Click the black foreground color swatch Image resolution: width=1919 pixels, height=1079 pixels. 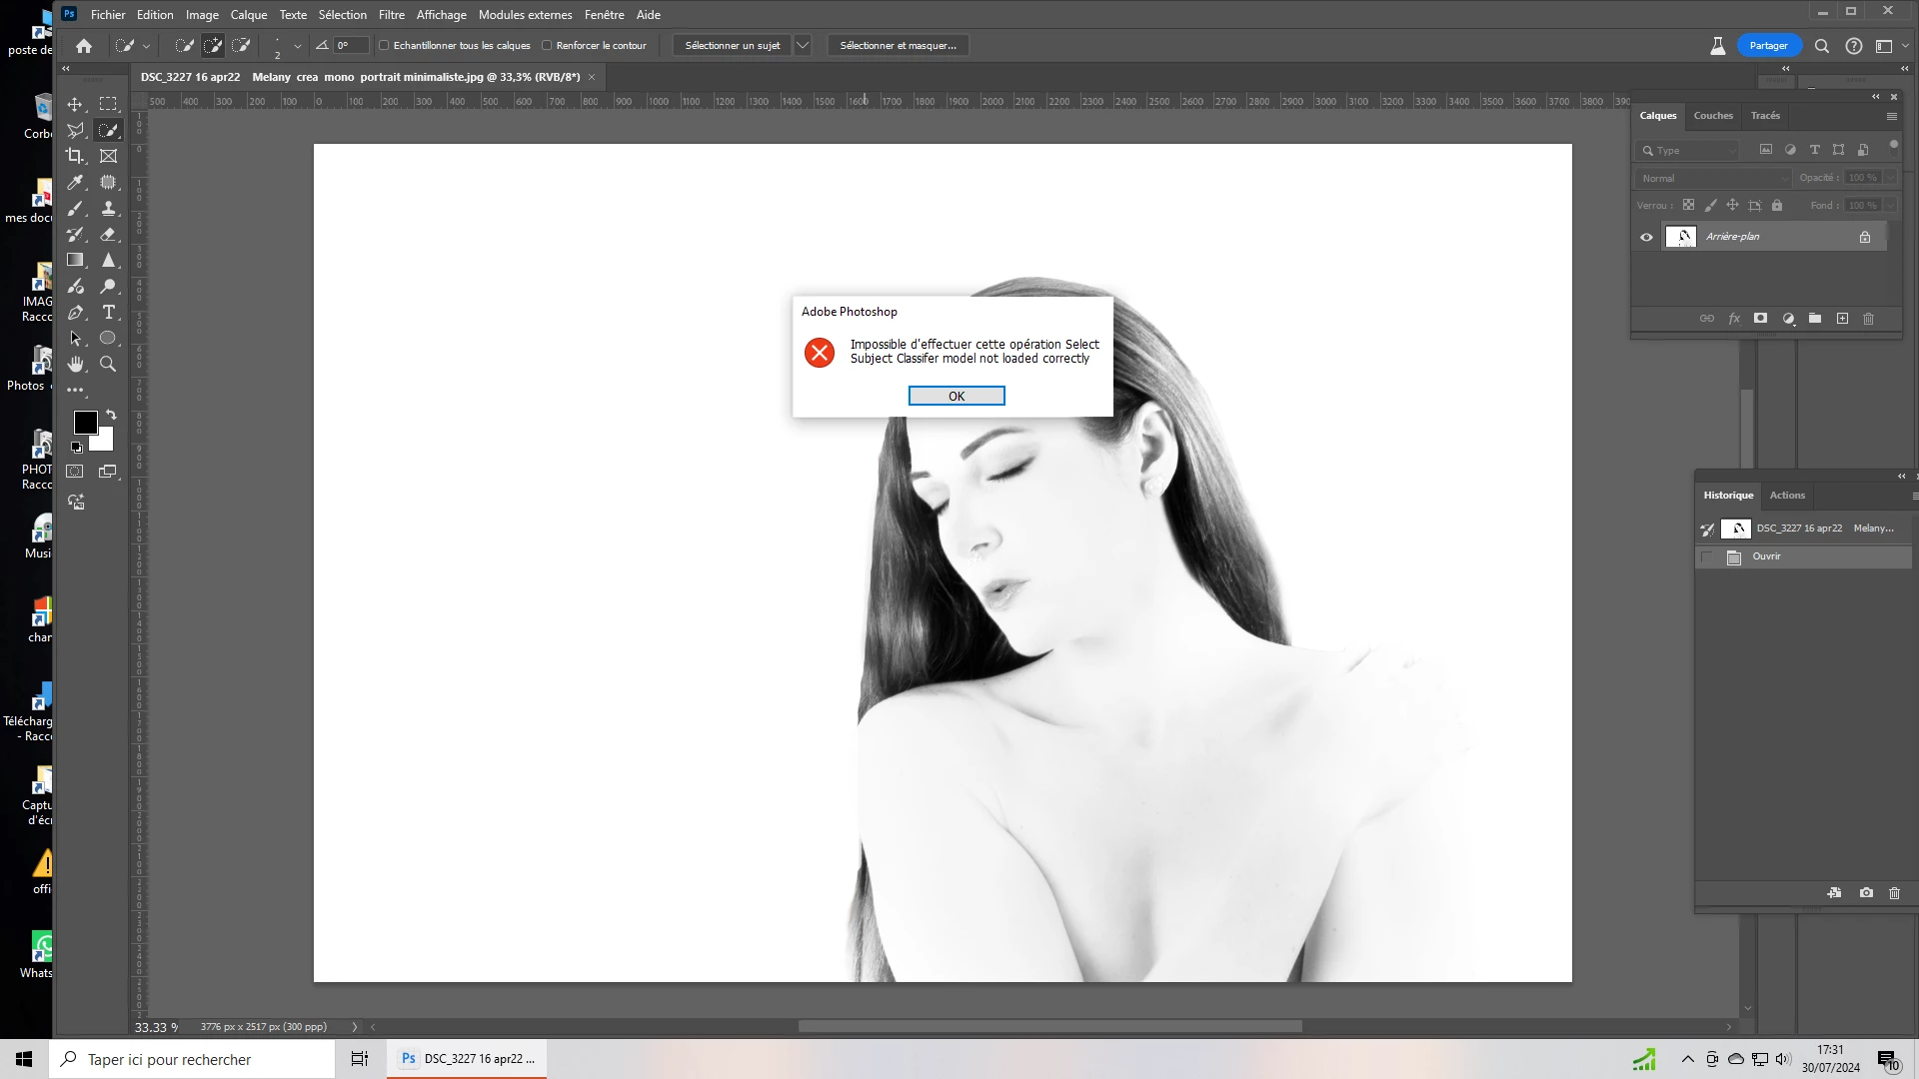click(85, 423)
